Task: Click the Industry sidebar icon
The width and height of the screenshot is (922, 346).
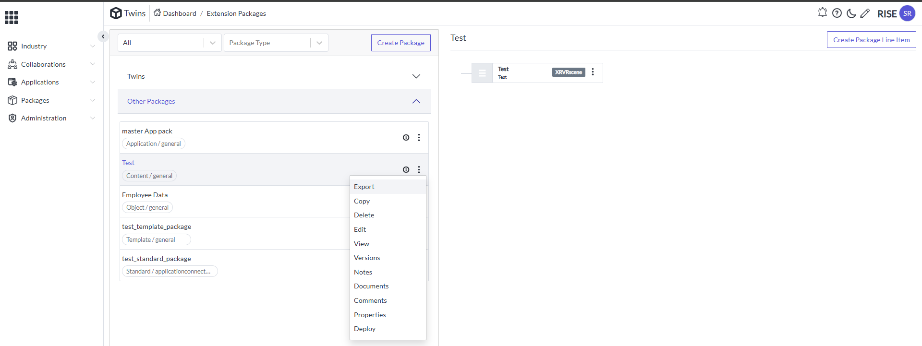Action: [x=12, y=46]
